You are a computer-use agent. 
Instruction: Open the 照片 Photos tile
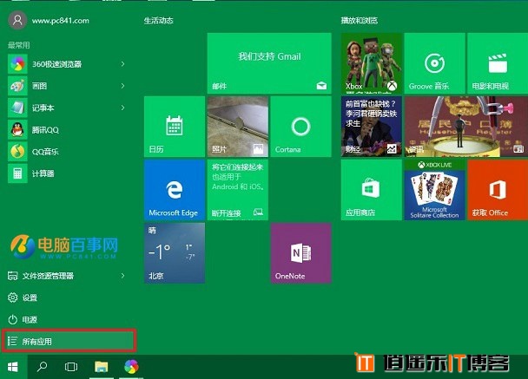pos(238,127)
